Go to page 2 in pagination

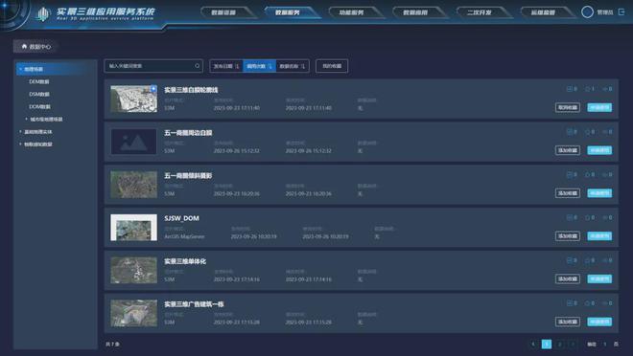point(559,344)
